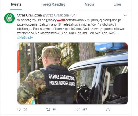Follow the #NaStraży hashtag link
The width and height of the screenshot is (138, 116).
pyautogui.click(x=25, y=37)
